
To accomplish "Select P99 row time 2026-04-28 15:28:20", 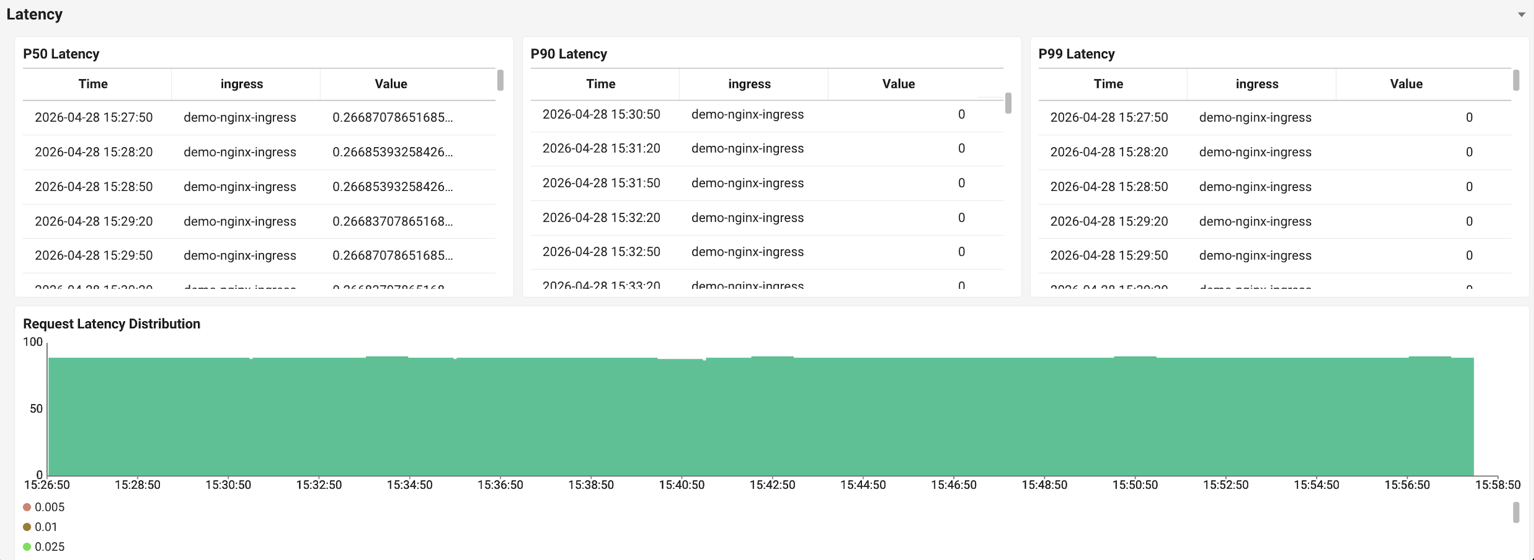I will pyautogui.click(x=1109, y=152).
